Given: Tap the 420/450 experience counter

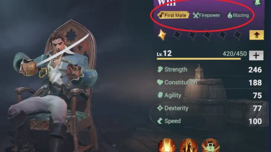Looking at the screenshot, I should (x=235, y=54).
